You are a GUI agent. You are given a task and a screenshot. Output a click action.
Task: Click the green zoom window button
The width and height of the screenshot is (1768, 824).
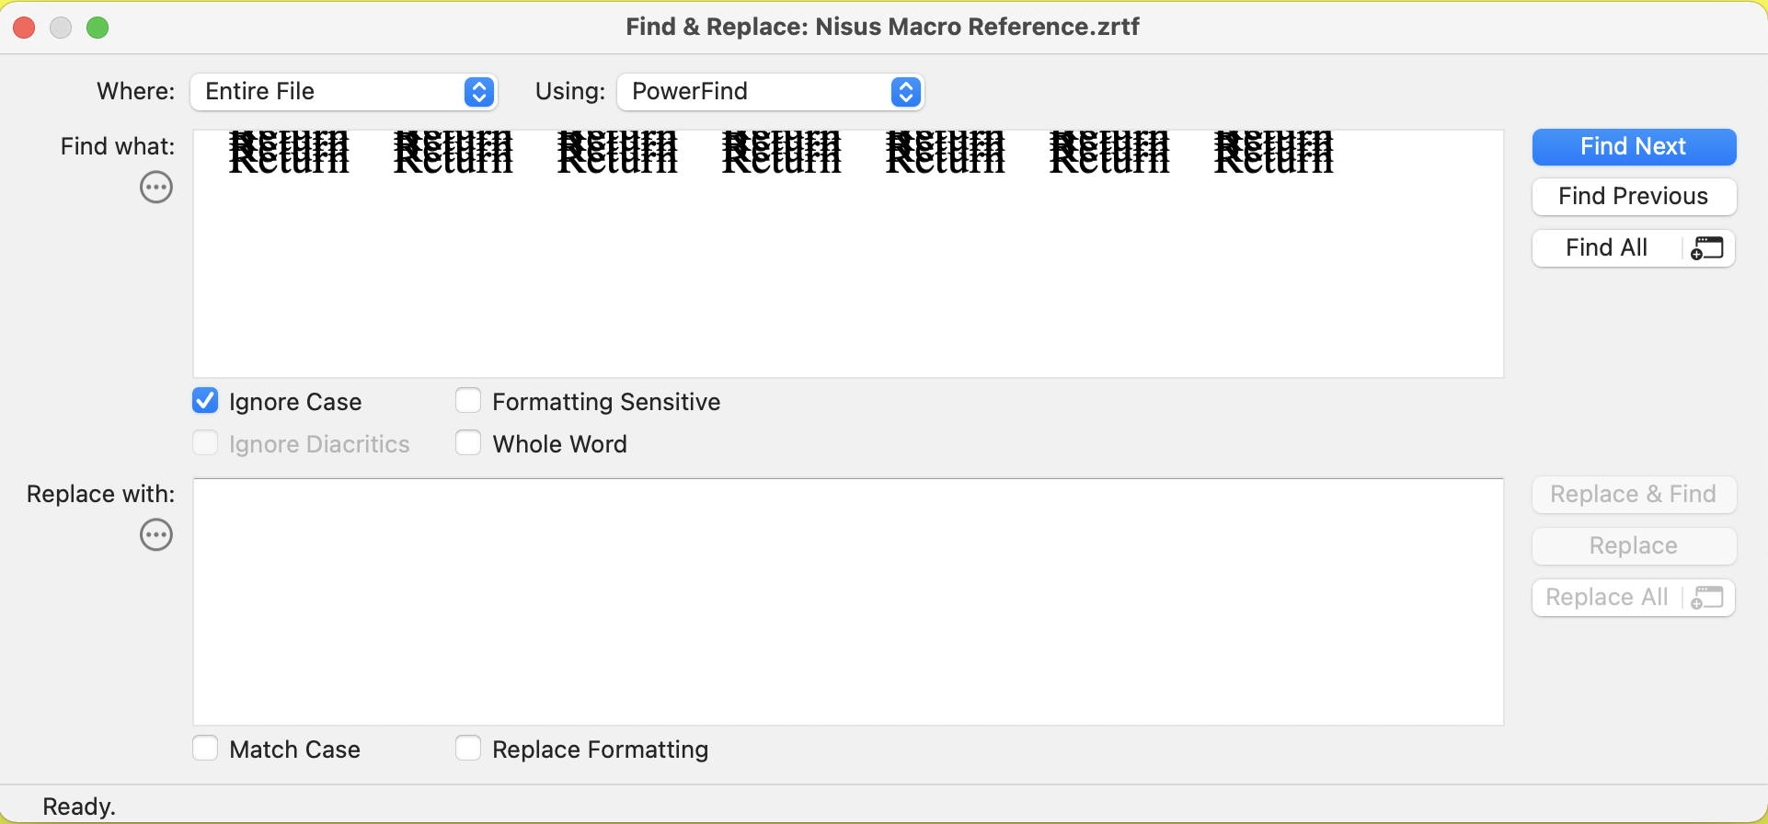(98, 28)
